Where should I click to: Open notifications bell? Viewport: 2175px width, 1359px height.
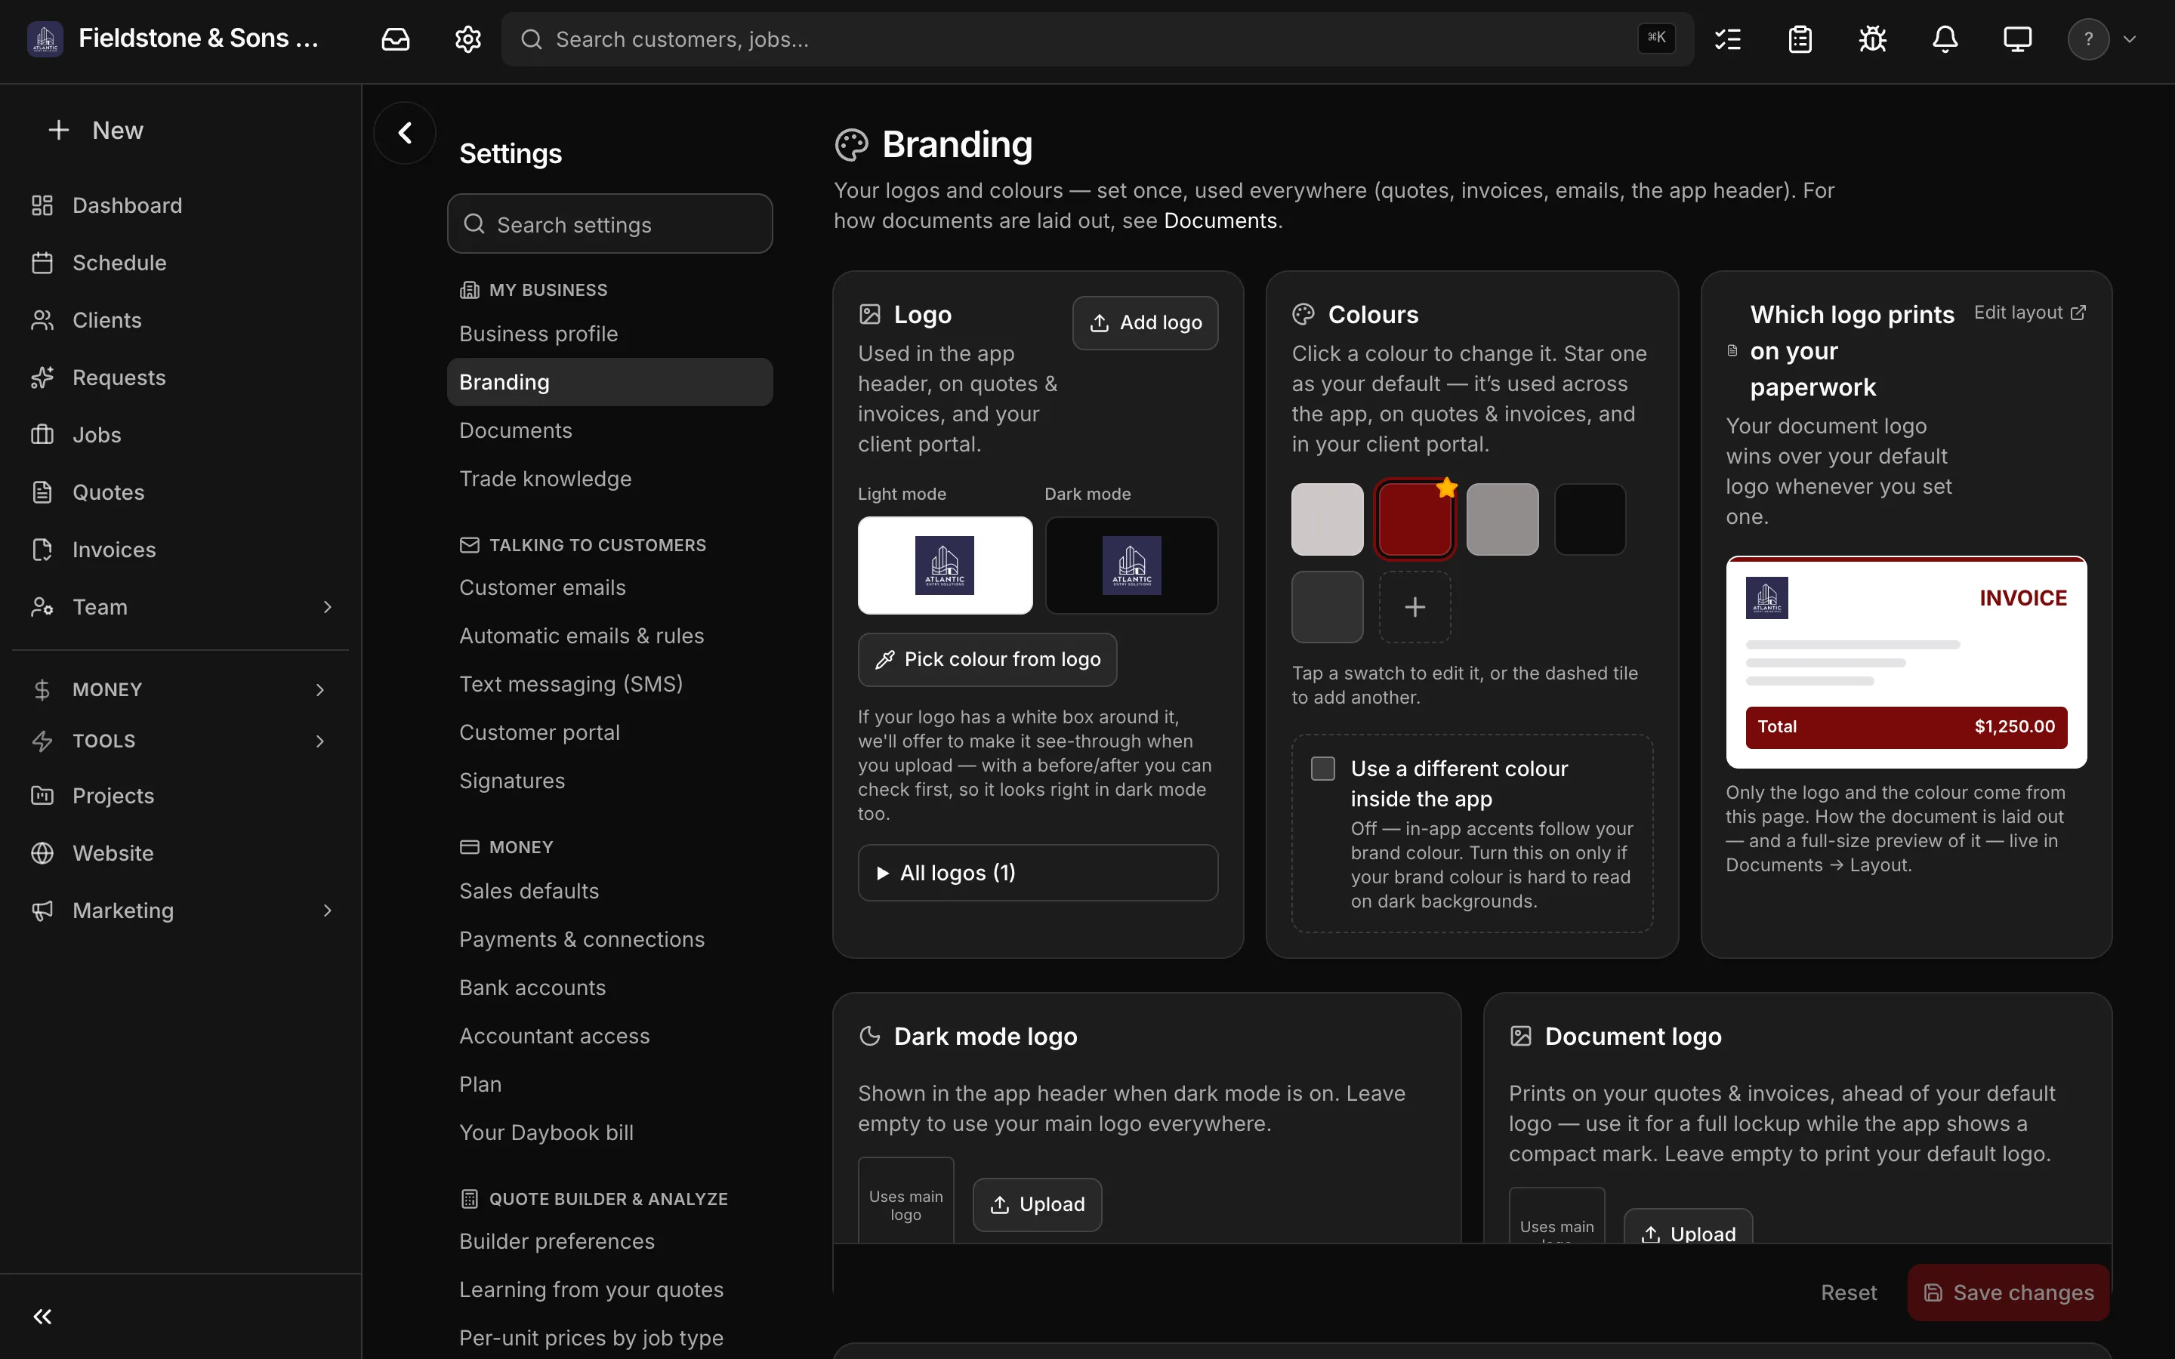(x=1945, y=39)
